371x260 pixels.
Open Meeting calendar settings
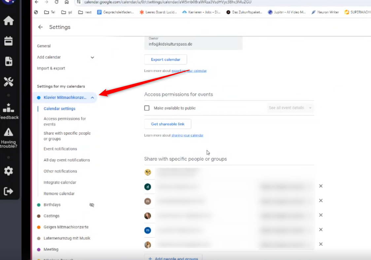[51, 249]
